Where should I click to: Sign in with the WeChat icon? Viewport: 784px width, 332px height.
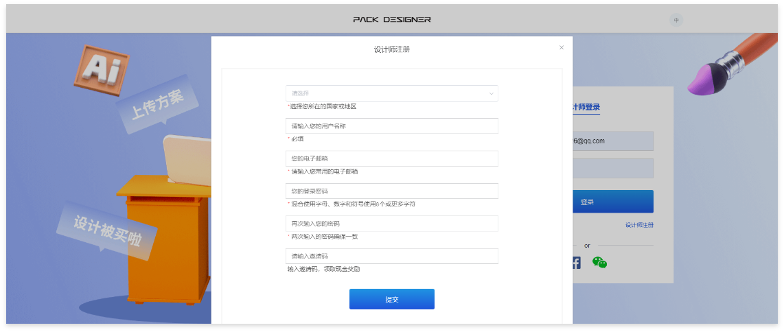pyautogui.click(x=600, y=263)
